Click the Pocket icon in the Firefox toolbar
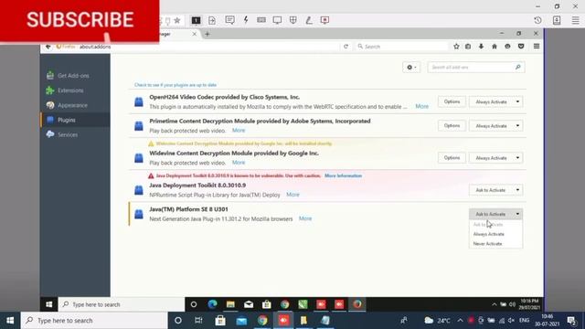 (x=521, y=47)
